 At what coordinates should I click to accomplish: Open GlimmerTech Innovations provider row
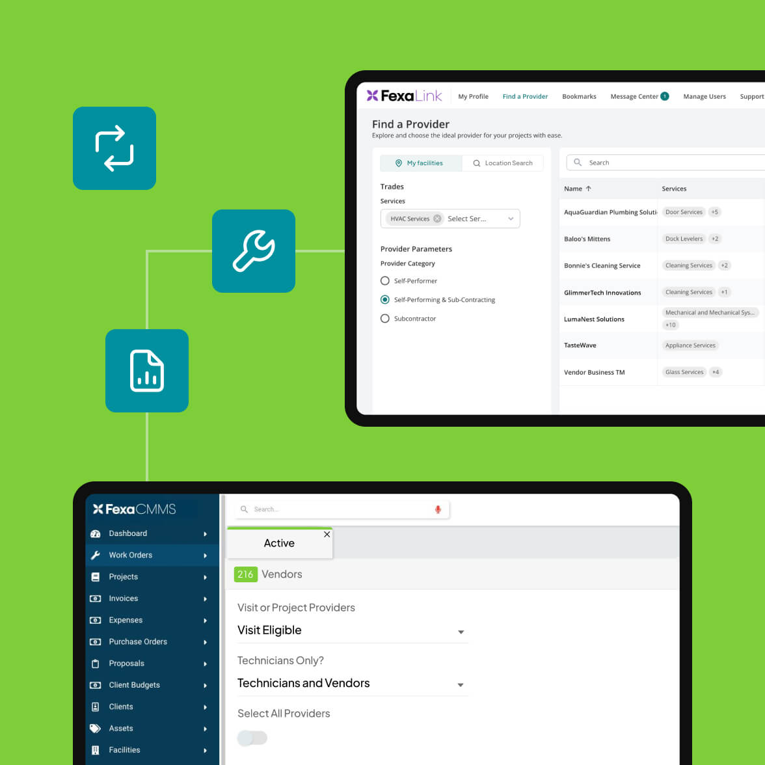662,292
